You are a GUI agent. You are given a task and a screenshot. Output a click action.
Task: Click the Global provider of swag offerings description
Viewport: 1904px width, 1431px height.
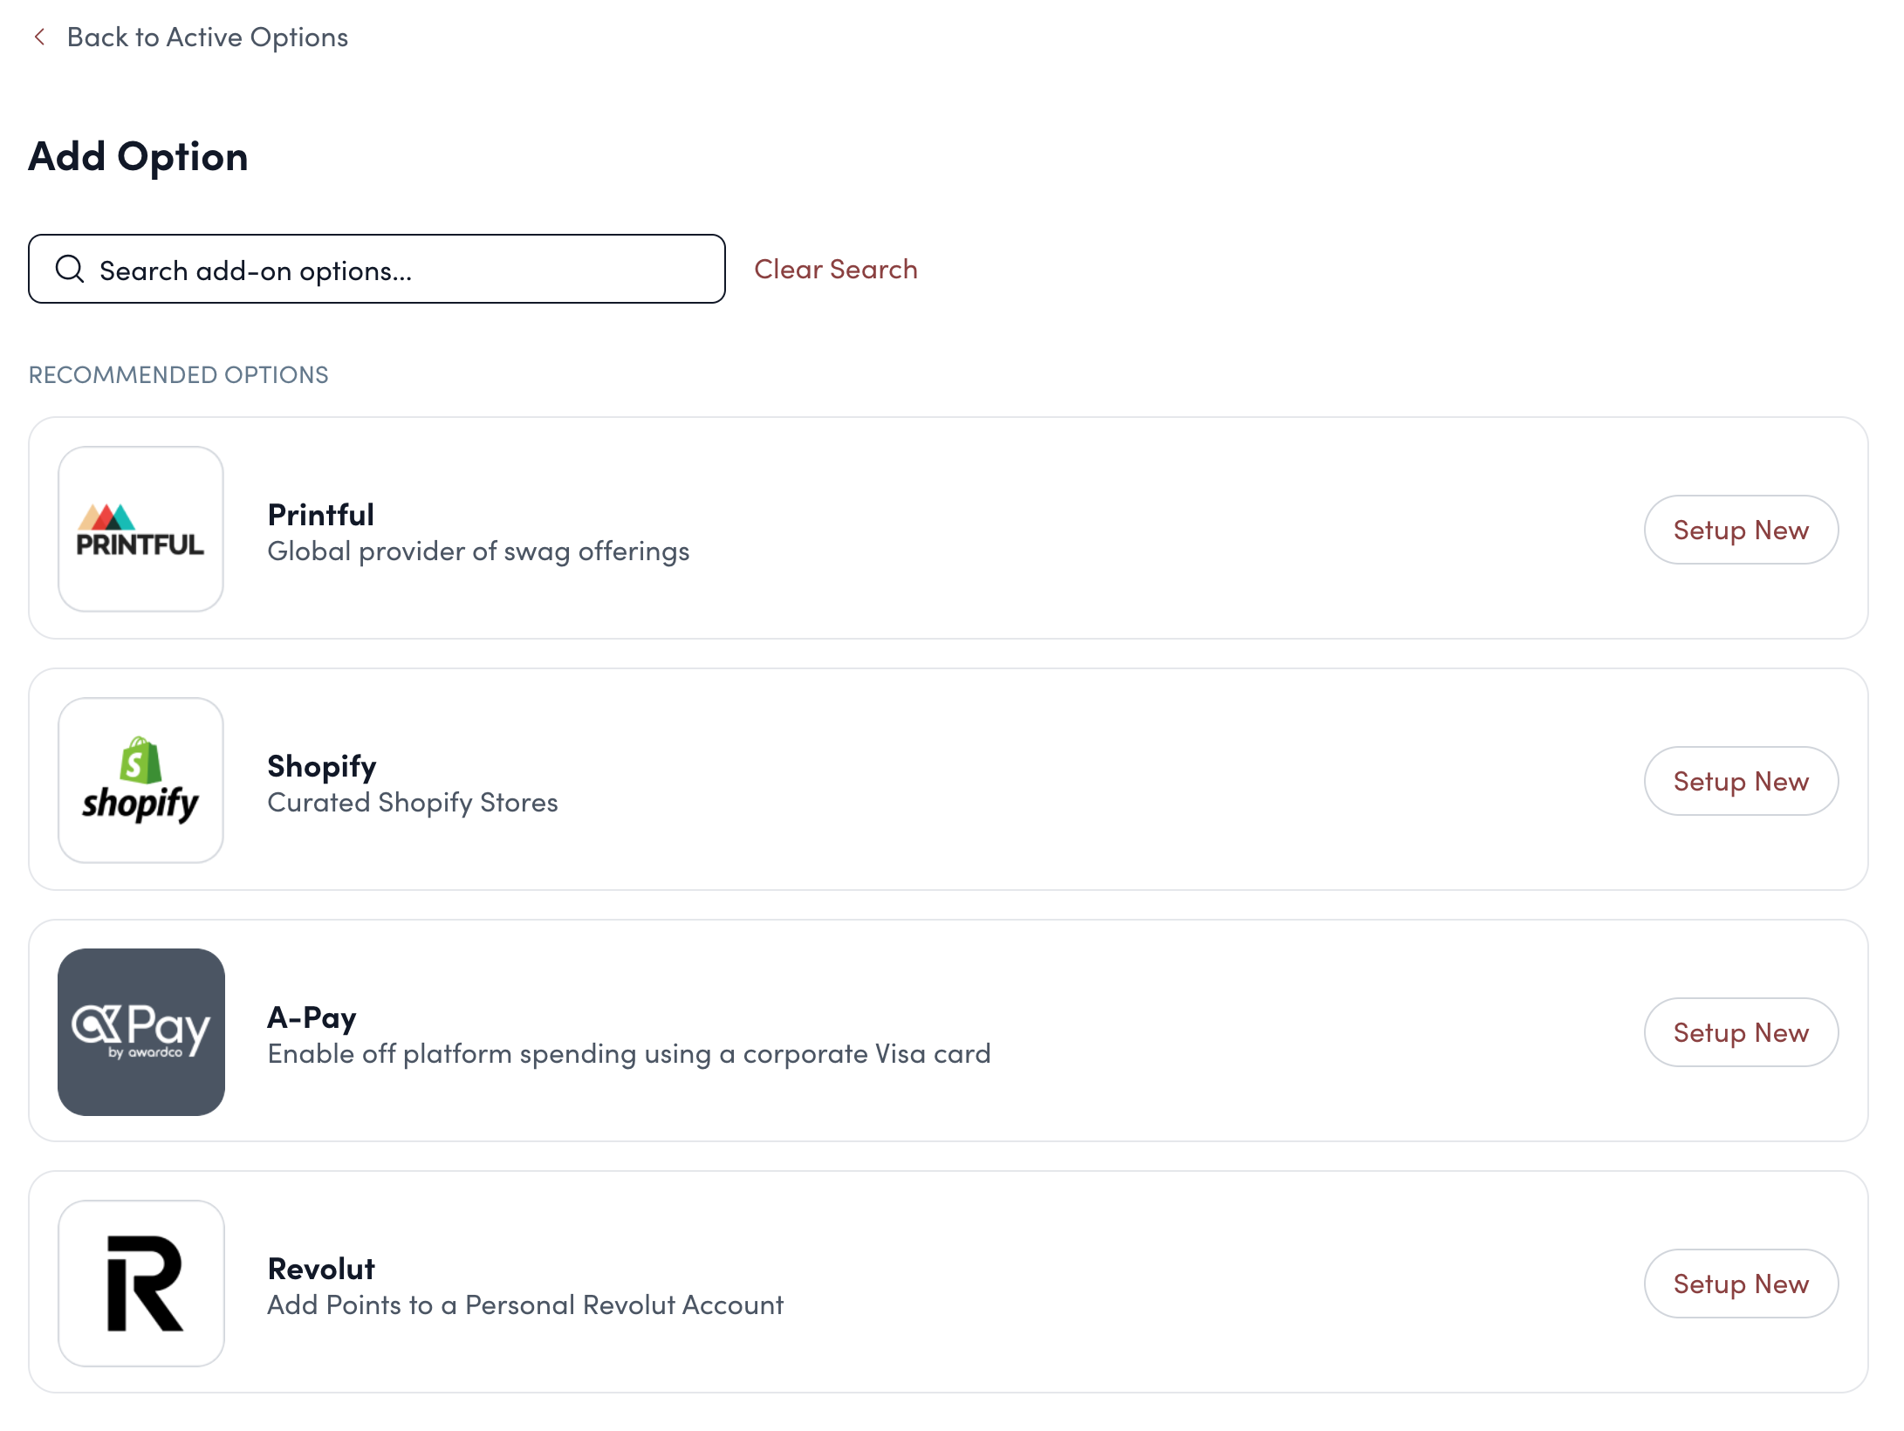coord(478,551)
